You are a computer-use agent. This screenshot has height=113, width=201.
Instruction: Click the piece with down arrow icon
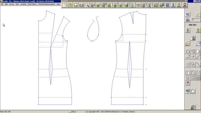click(198, 51)
